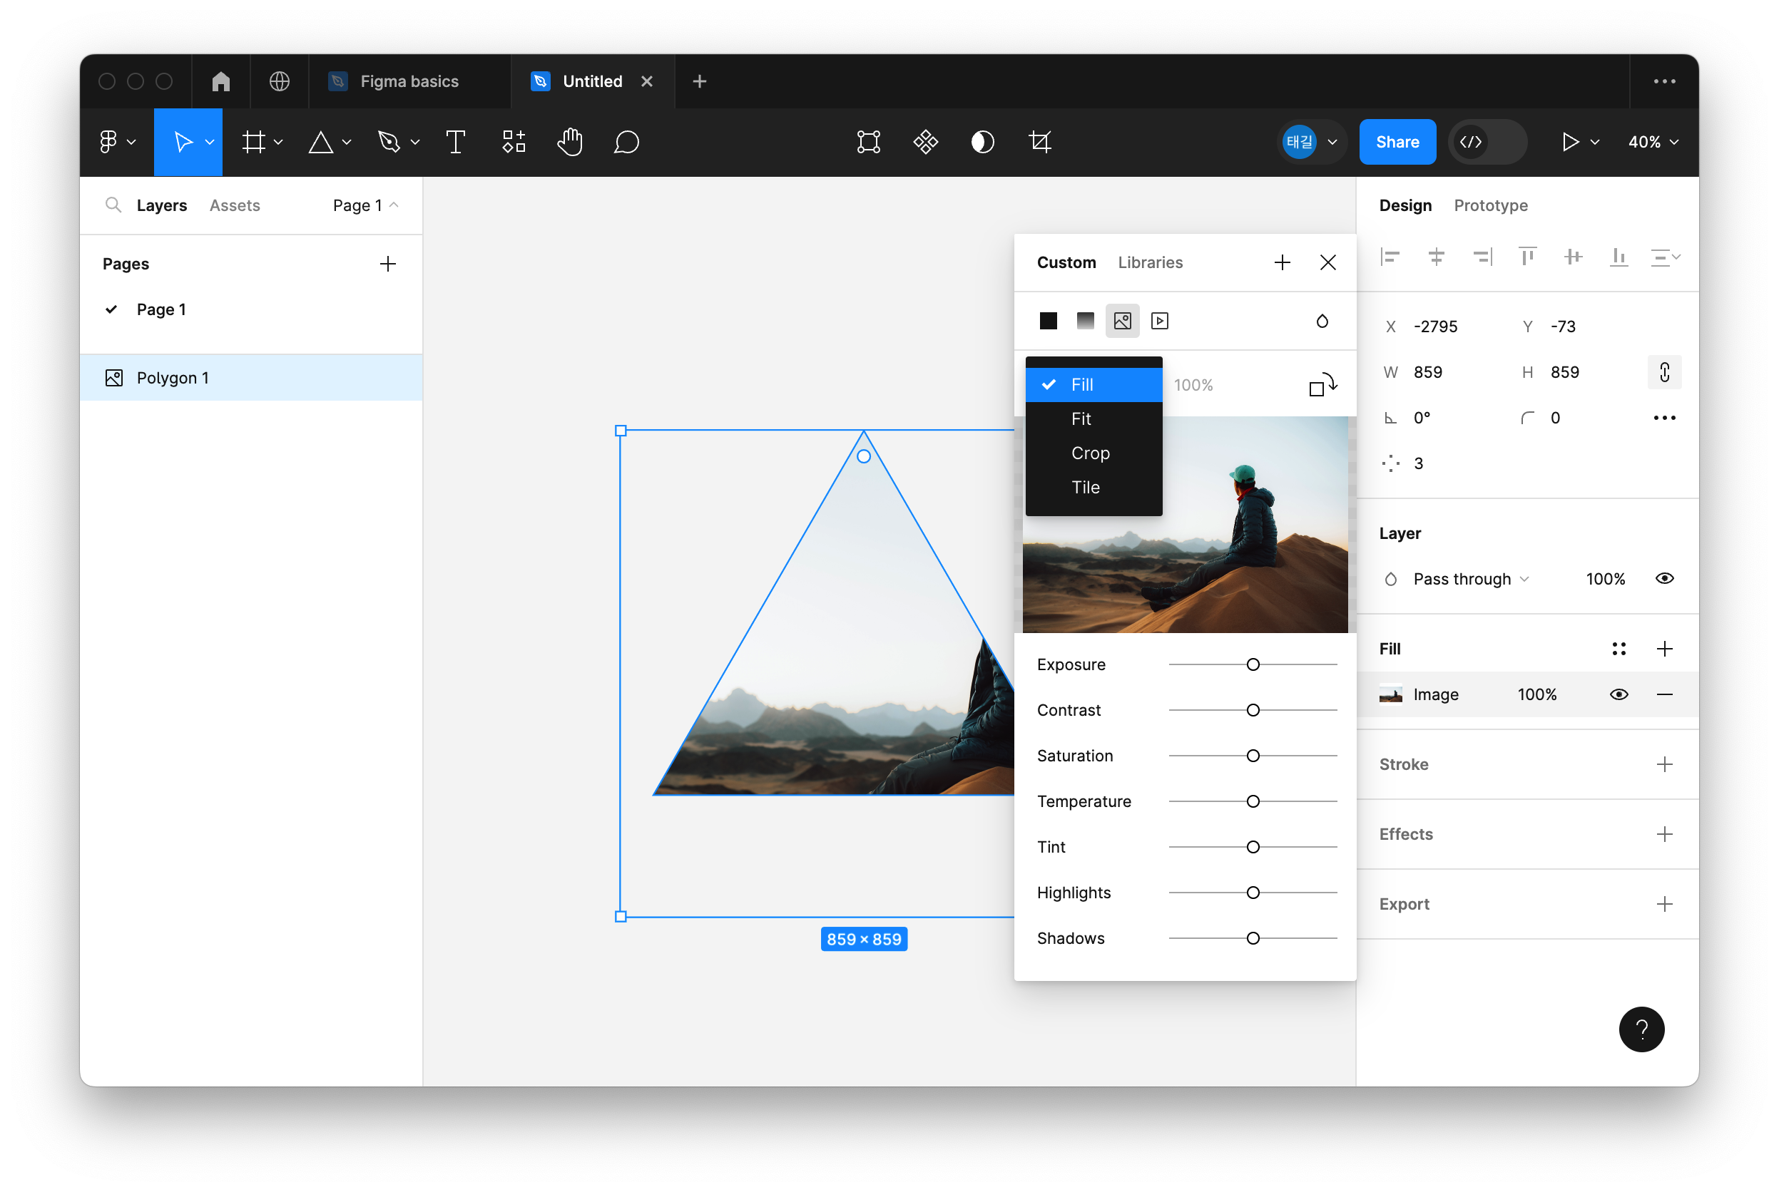Click the Create component icon
The height and width of the screenshot is (1192, 1779).
(926, 142)
